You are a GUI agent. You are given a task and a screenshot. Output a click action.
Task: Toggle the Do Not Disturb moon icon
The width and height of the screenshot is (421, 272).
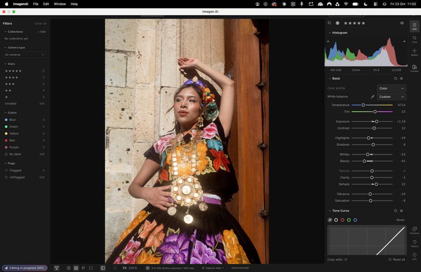pos(365,4)
